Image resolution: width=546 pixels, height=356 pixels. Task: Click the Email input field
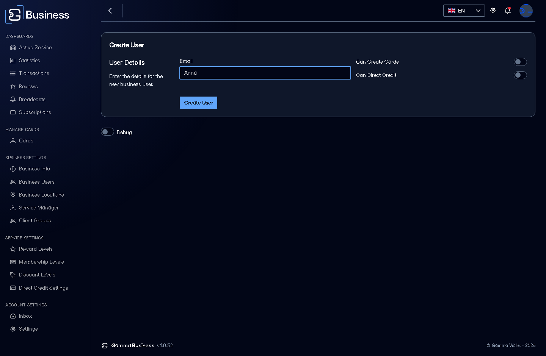click(x=265, y=73)
